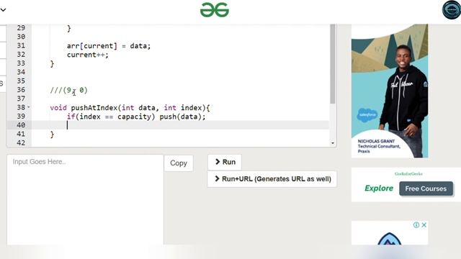Open the user profile avatar
Viewport: 461px width, 259px height.
[452, 10]
